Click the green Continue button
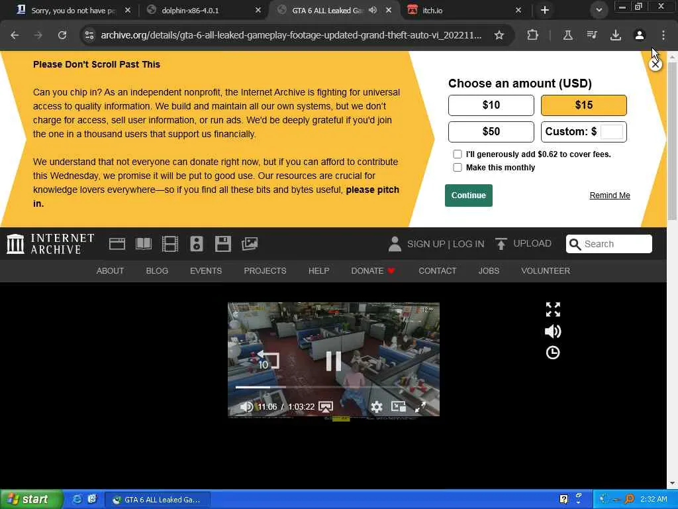This screenshot has height=509, width=678. [469, 196]
